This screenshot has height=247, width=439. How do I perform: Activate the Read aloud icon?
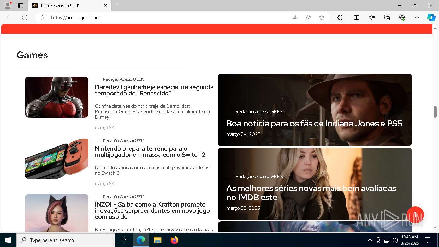308,17
